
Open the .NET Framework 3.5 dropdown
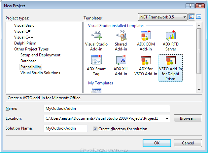pyautogui.click(x=163, y=17)
